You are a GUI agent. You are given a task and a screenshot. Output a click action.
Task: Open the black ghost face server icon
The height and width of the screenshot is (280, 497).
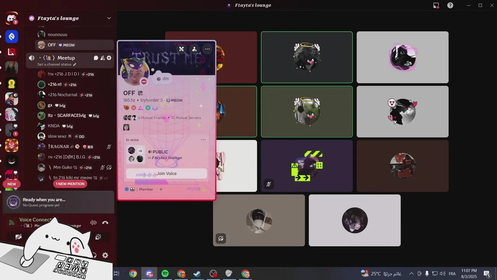[12, 161]
